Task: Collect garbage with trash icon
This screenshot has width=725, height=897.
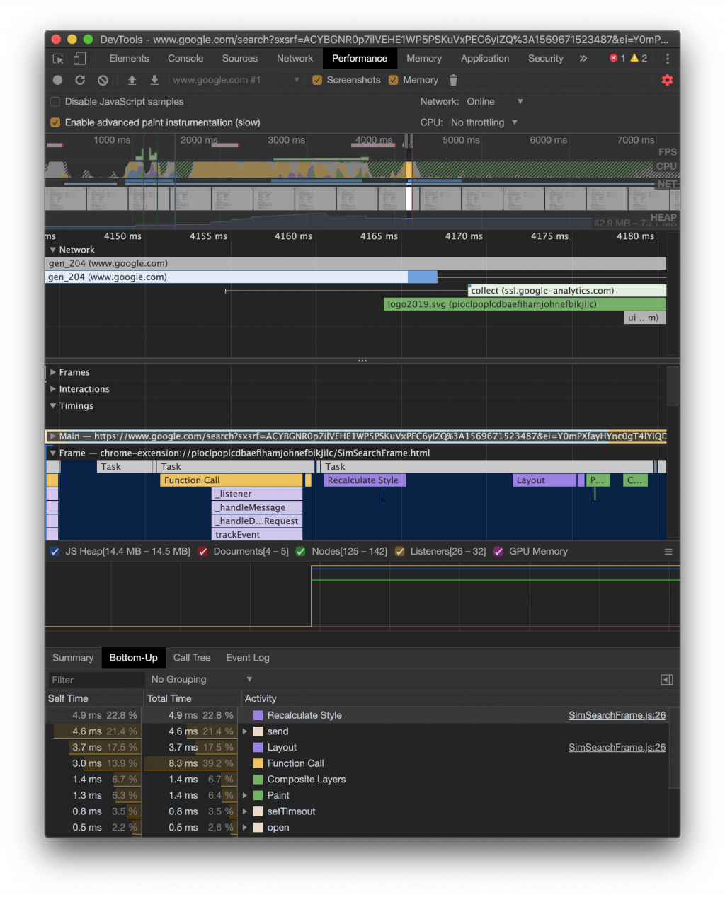Action: (453, 80)
